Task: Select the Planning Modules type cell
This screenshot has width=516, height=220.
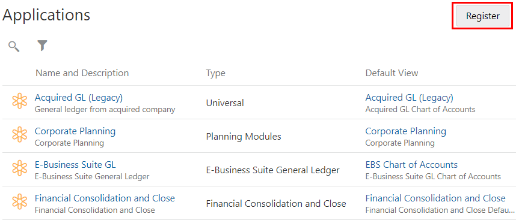Action: pyautogui.click(x=244, y=137)
